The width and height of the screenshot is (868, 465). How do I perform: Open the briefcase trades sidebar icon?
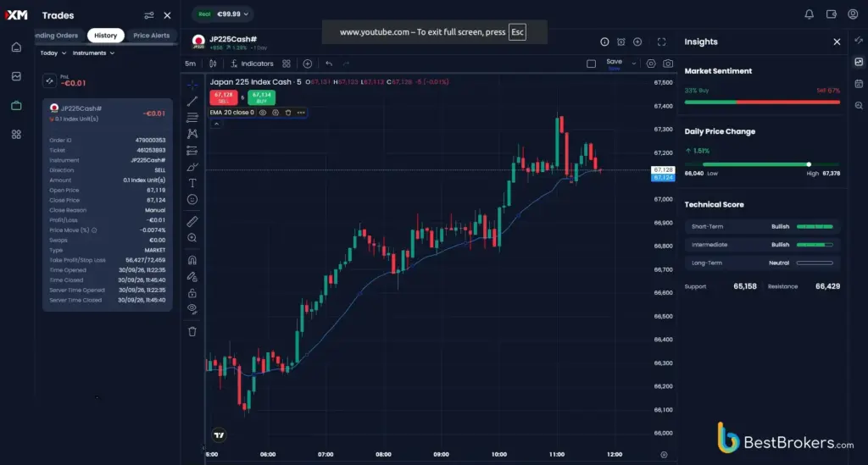(16, 105)
